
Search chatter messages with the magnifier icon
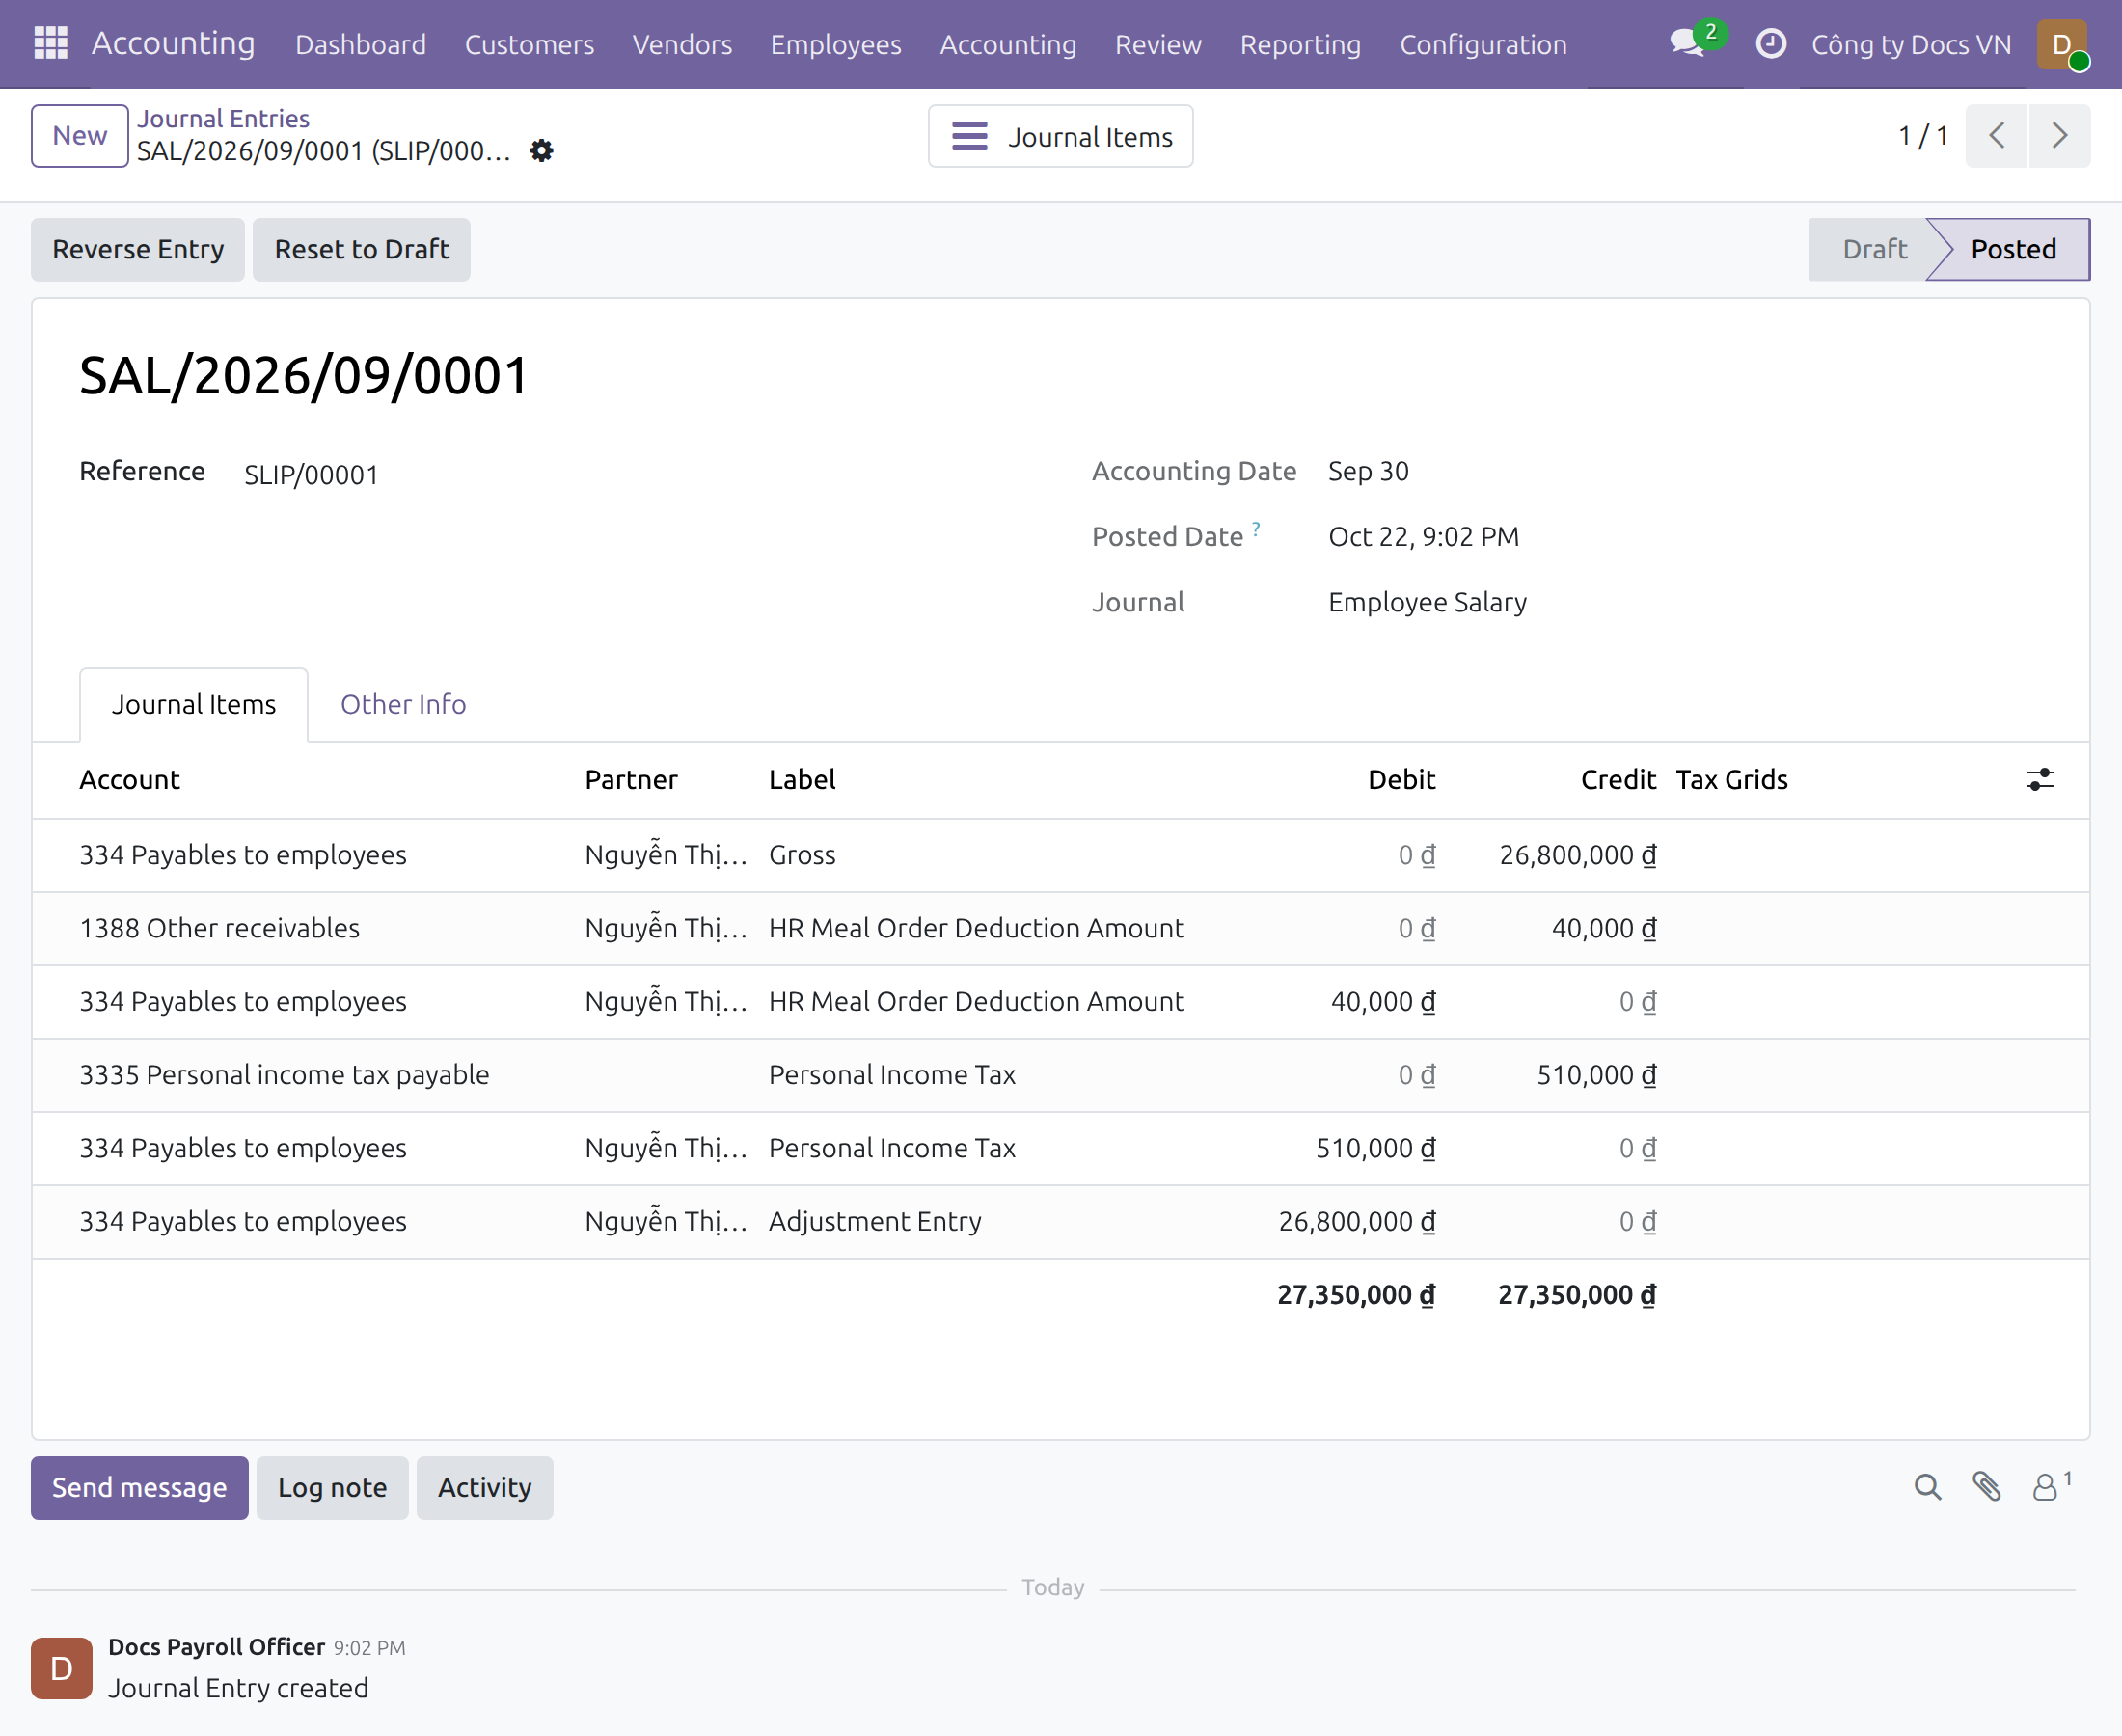pos(1927,1486)
